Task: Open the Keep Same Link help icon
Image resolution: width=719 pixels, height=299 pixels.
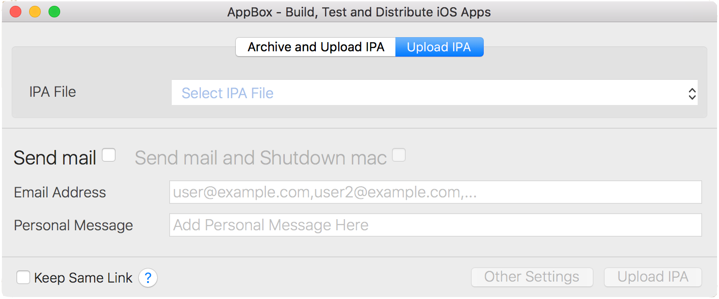Action: (148, 278)
